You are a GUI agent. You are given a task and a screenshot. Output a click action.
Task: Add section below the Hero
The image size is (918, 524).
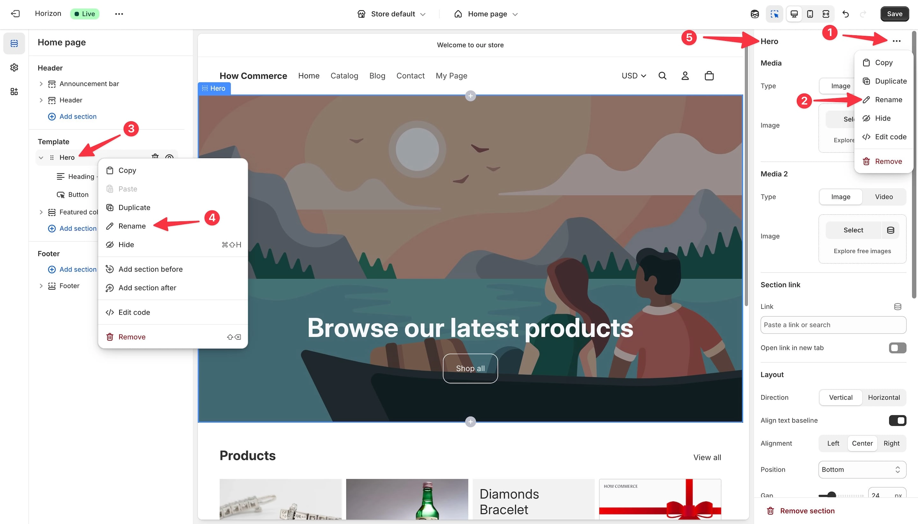point(470,421)
